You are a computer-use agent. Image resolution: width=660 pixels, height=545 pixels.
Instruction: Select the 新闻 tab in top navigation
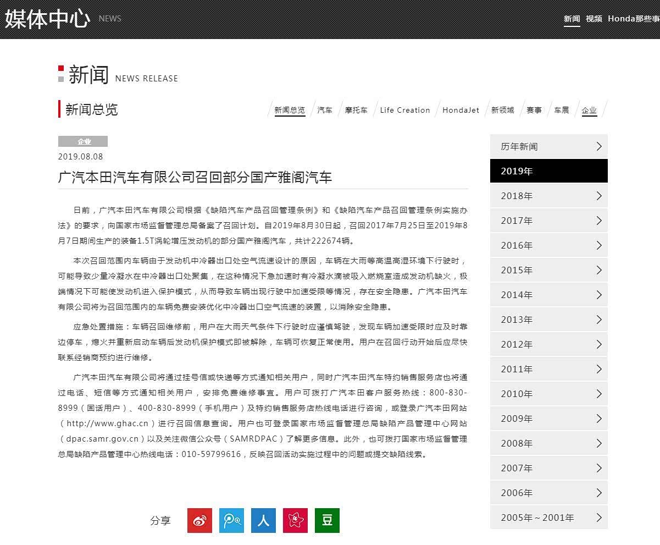(x=572, y=19)
